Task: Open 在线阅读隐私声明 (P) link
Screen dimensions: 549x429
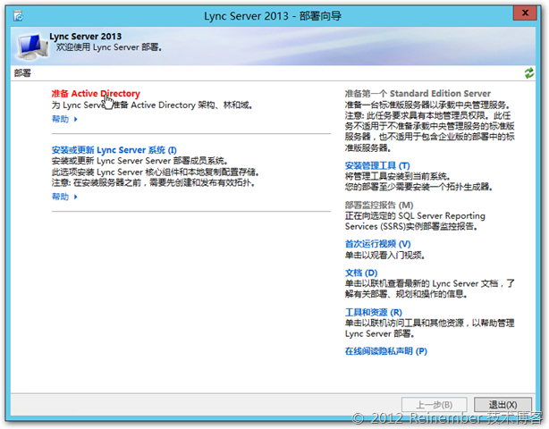Action: tap(386, 351)
